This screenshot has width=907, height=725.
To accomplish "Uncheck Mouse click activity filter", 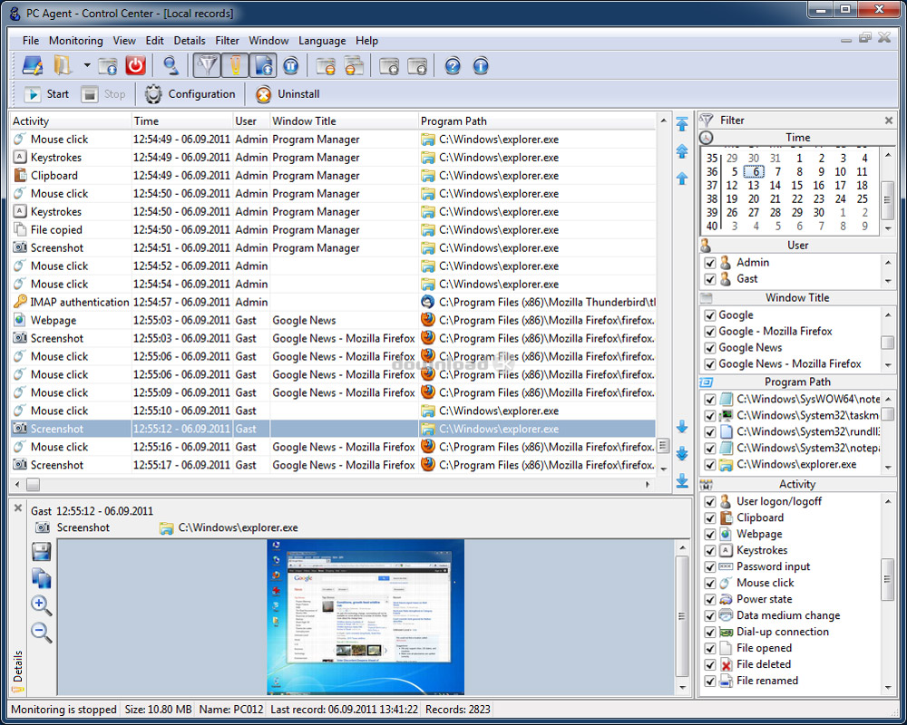I will [x=710, y=583].
